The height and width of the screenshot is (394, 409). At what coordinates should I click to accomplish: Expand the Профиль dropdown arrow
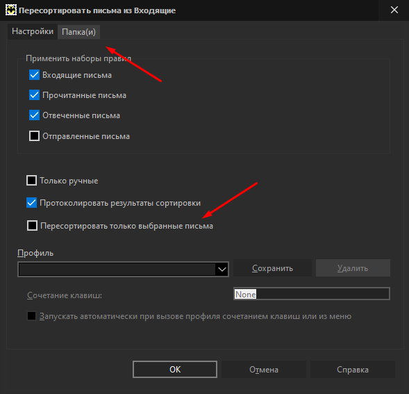click(222, 269)
